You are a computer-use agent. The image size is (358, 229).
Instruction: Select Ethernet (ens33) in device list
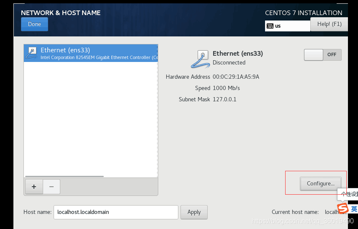pos(91,53)
